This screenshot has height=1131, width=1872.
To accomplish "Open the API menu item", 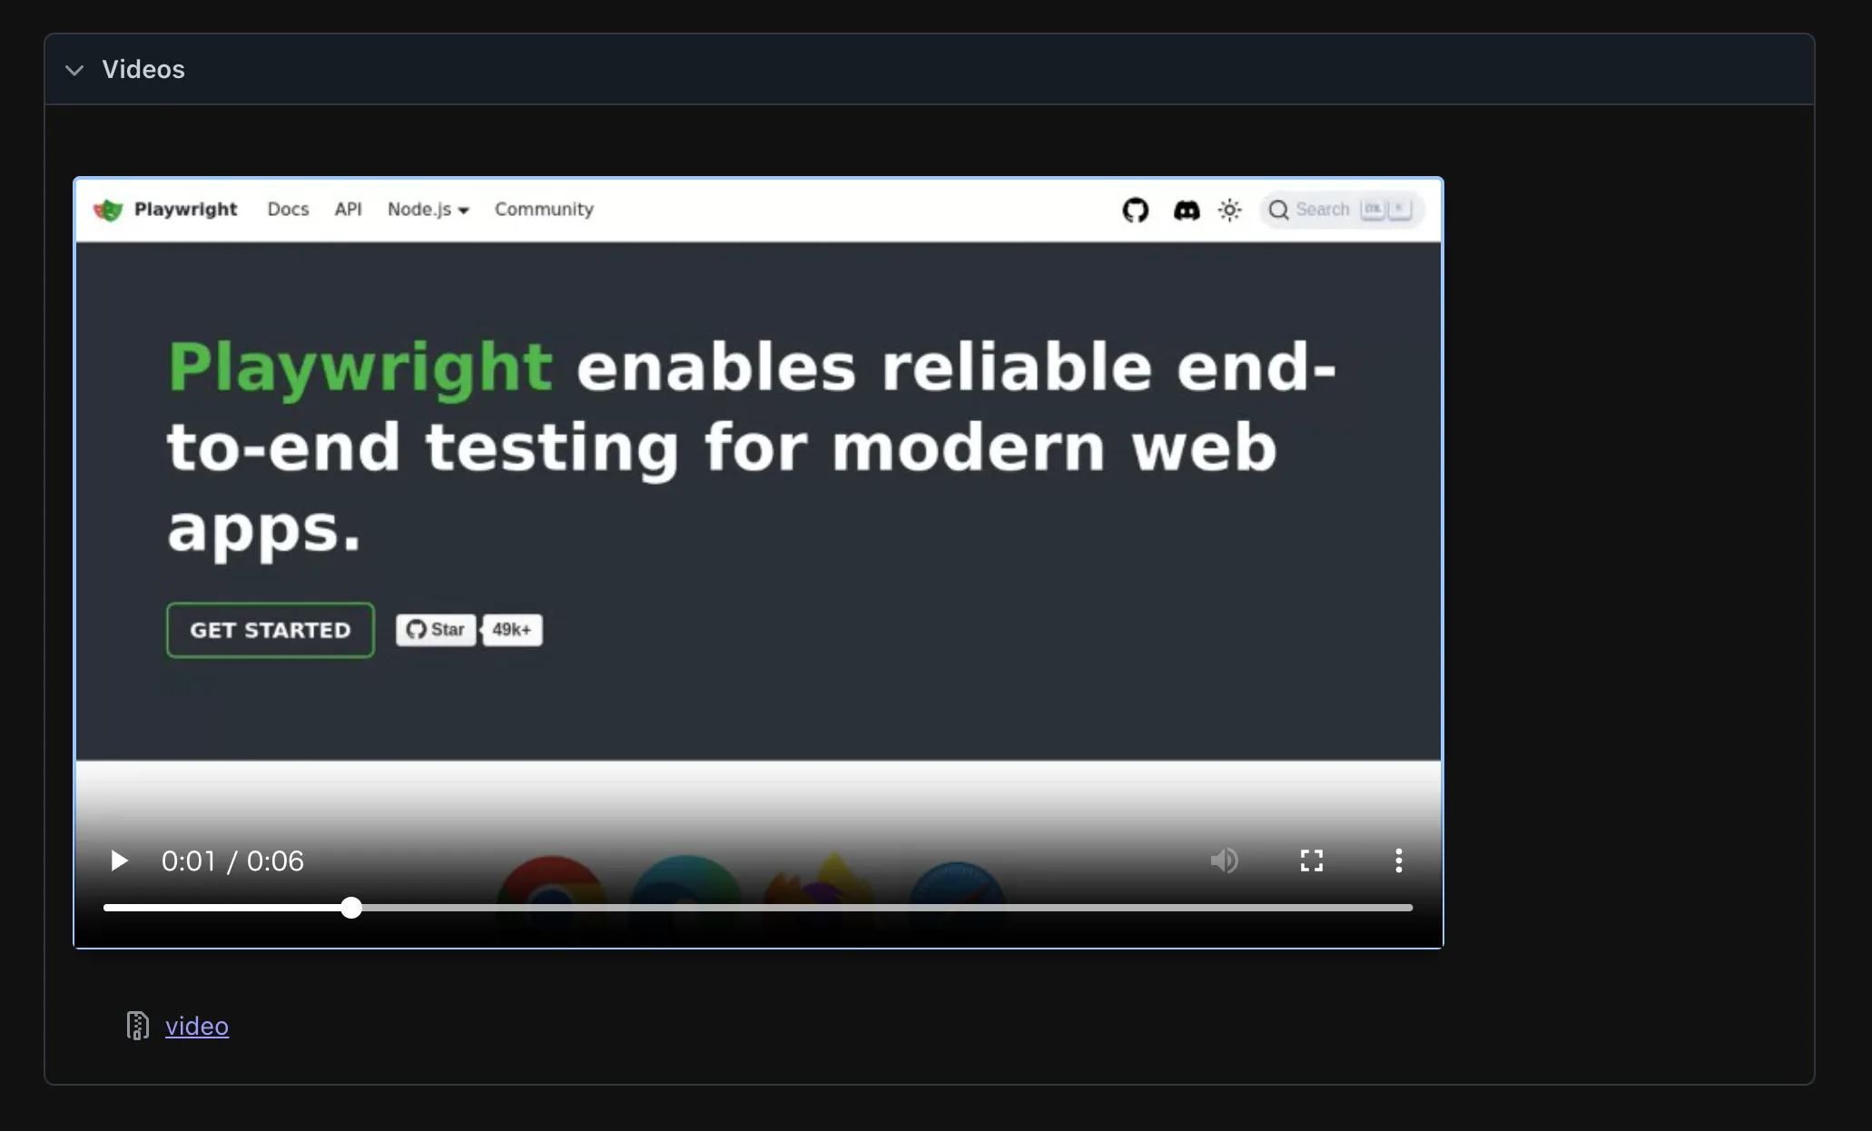I will click(x=348, y=210).
